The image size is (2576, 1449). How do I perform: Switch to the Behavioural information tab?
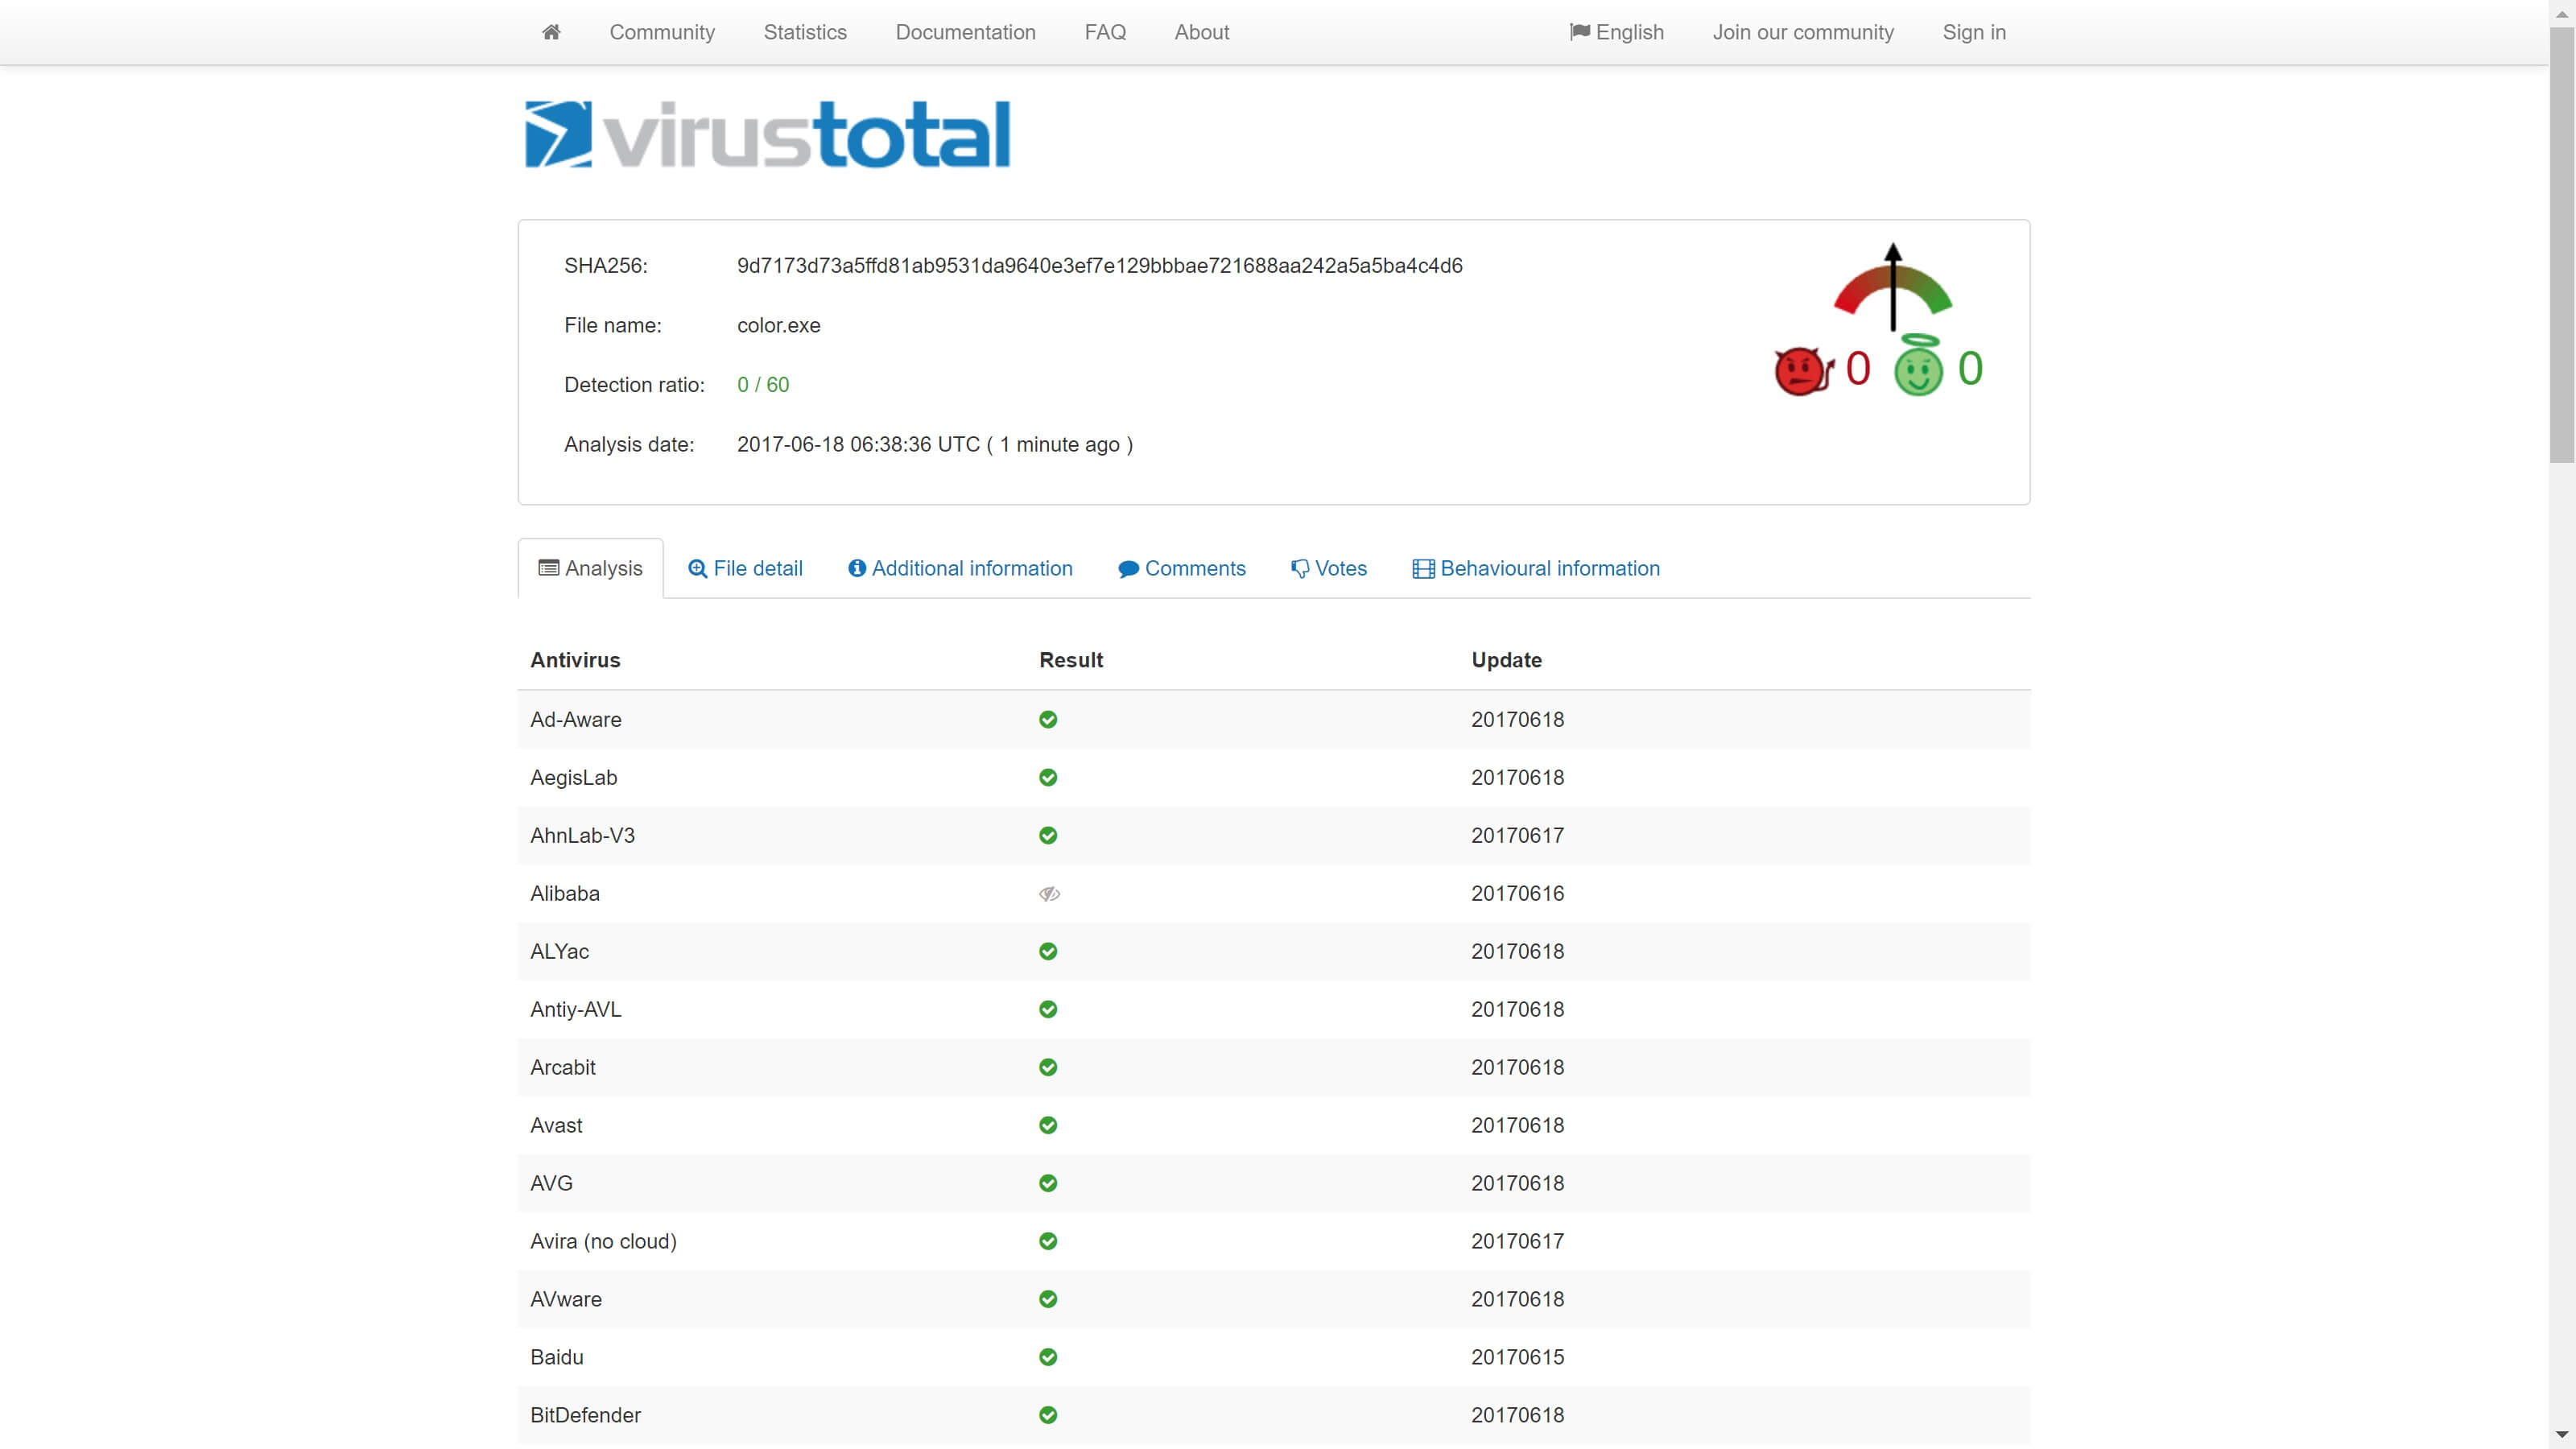click(1536, 568)
